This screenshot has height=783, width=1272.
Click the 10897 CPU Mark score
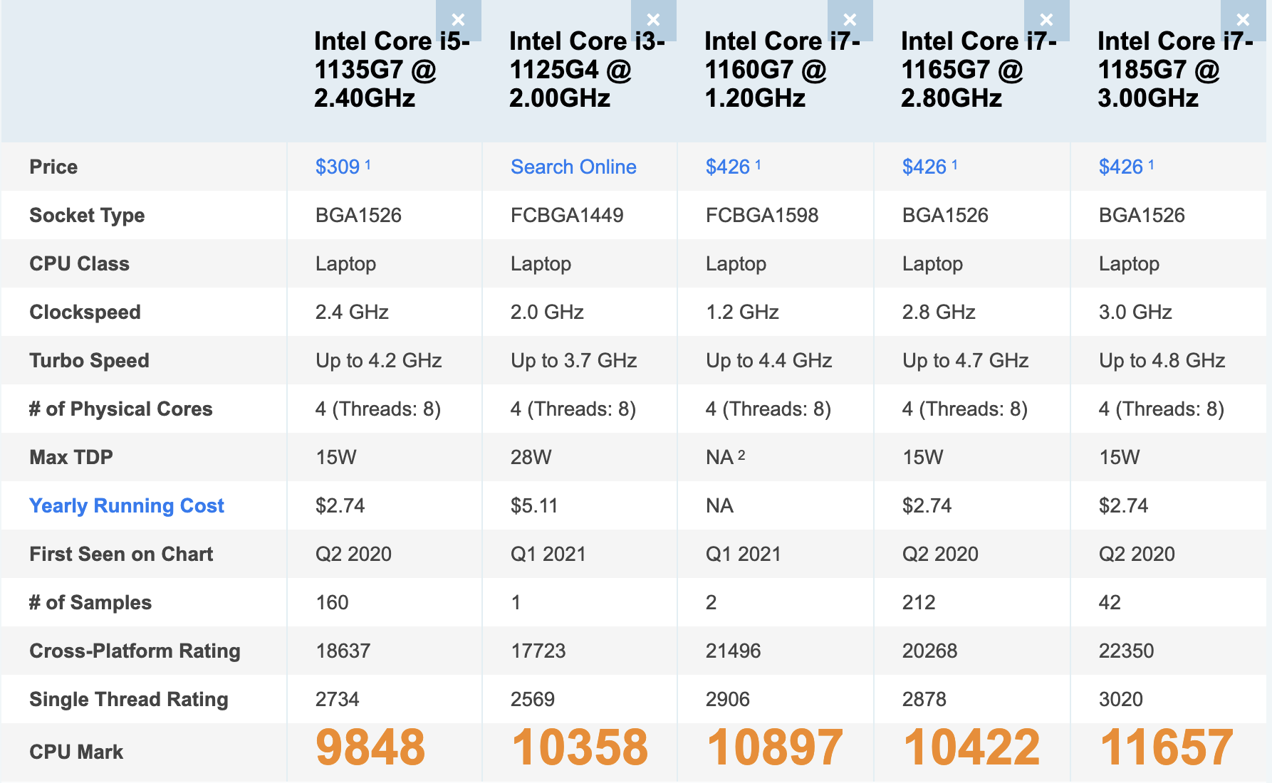coord(774,747)
